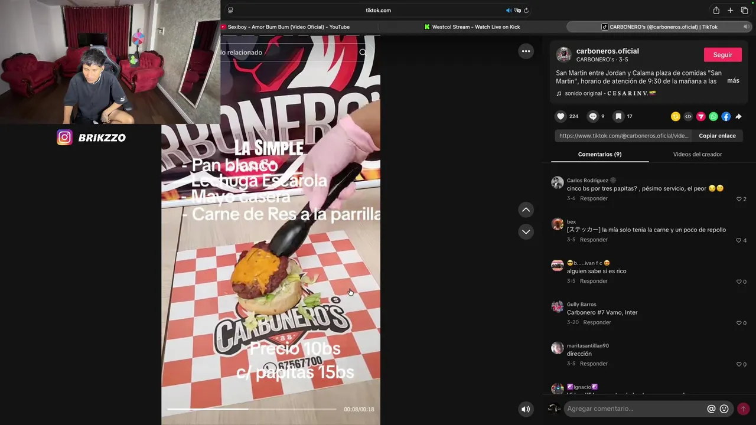Open the three-dots video options menu
756x425 pixels.
pos(526,51)
